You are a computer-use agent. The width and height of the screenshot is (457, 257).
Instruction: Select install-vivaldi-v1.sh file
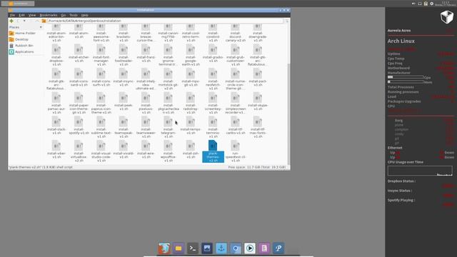tap(124, 150)
